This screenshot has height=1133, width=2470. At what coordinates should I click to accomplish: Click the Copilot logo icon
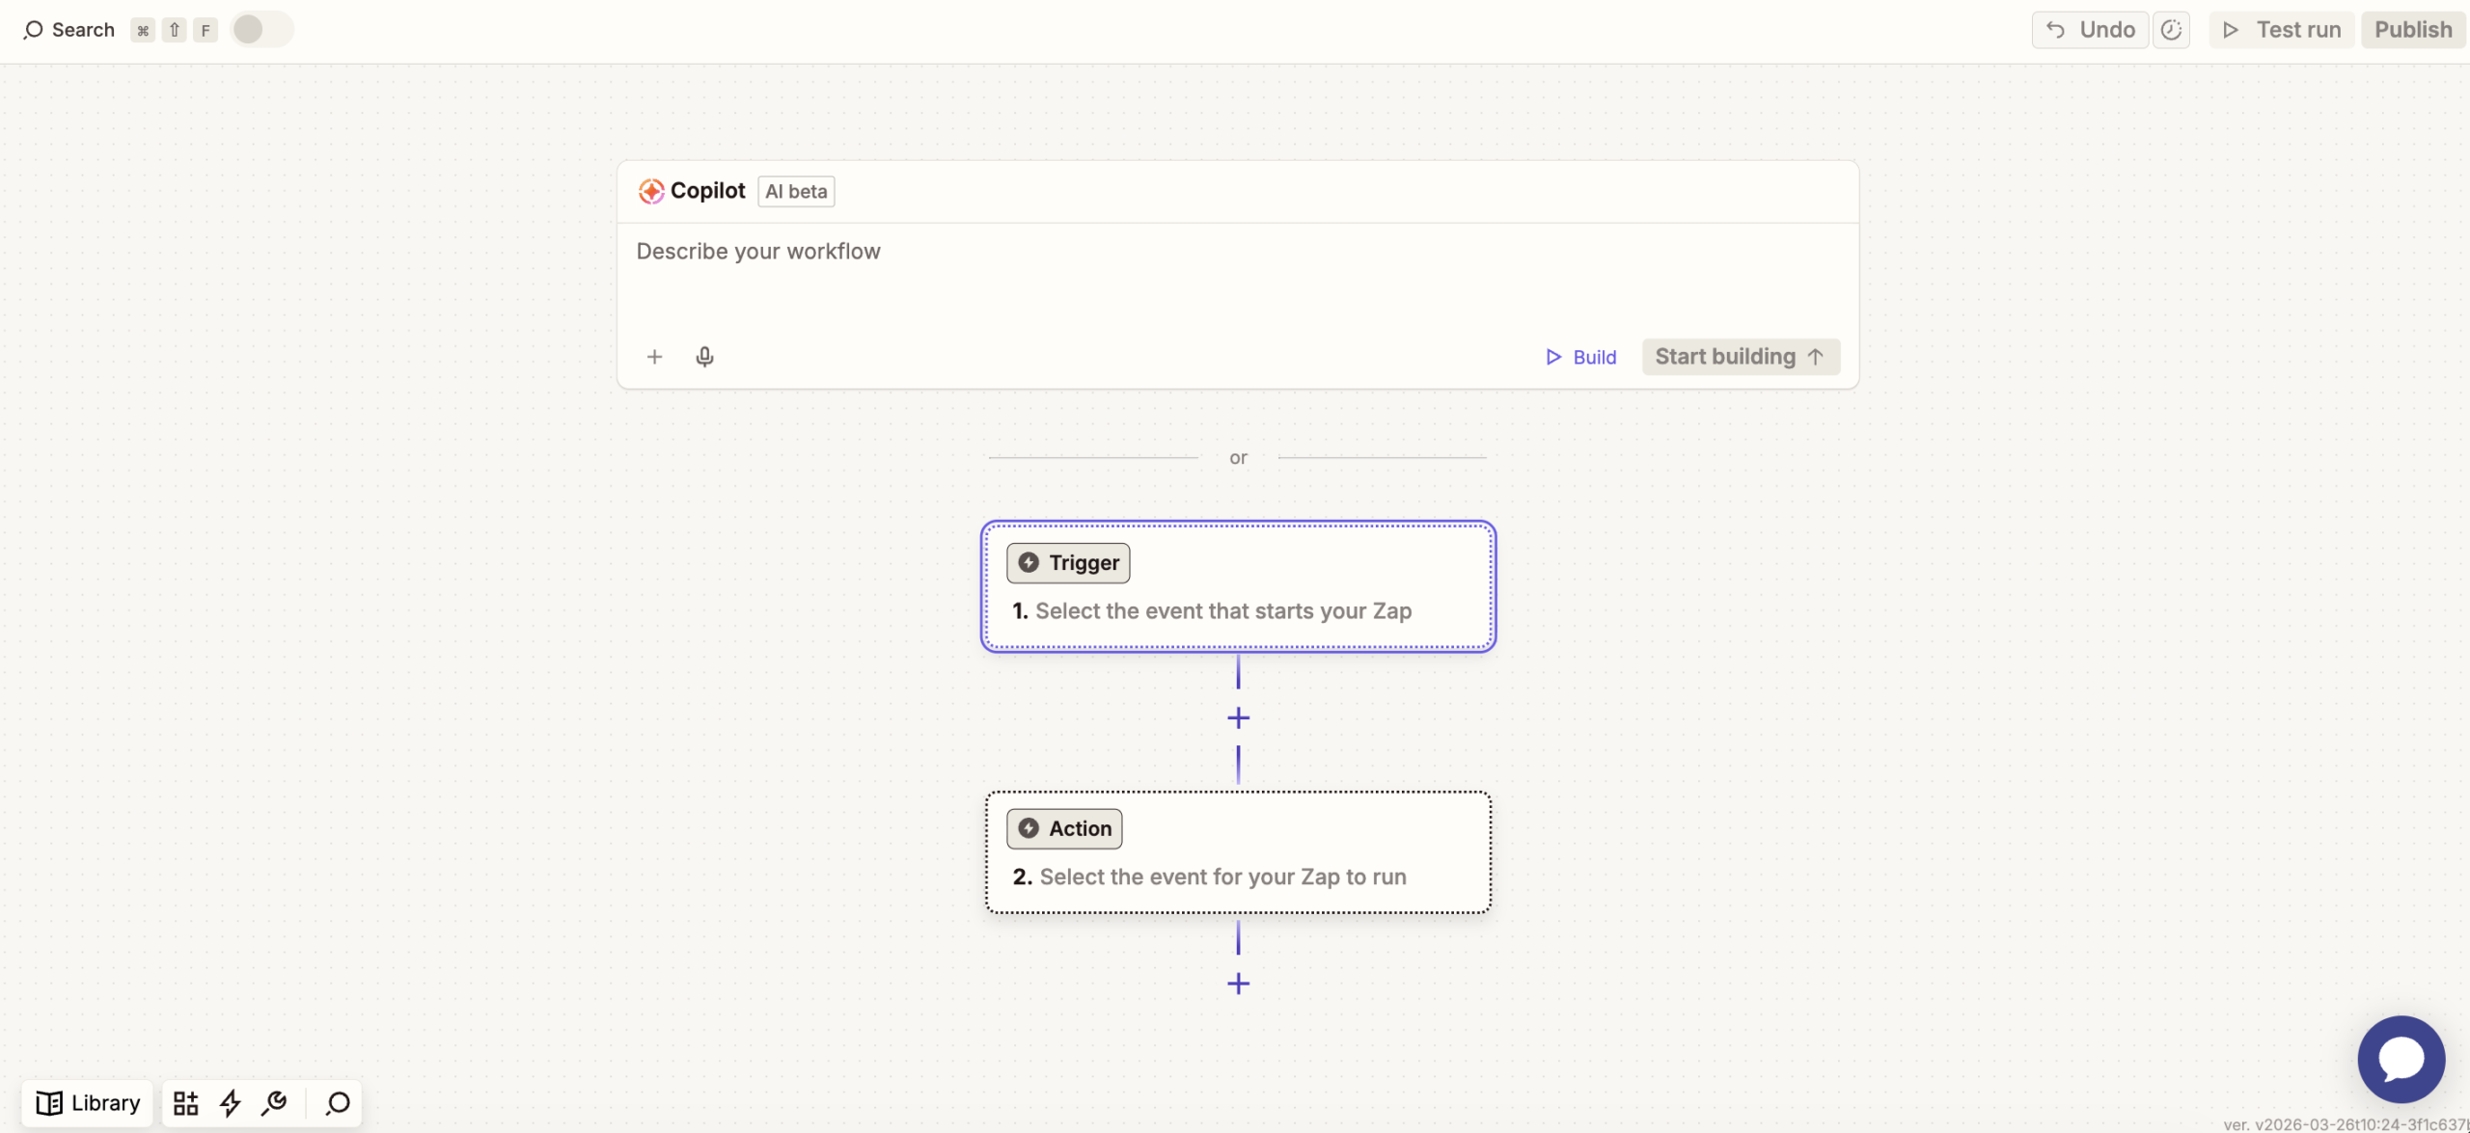tap(651, 191)
